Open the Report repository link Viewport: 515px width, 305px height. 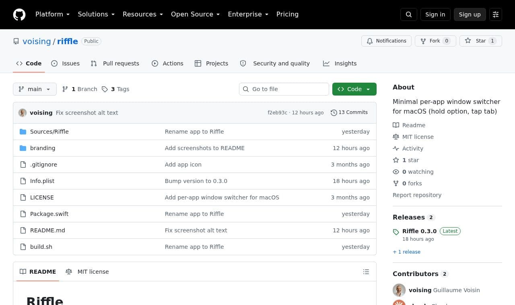(x=417, y=195)
